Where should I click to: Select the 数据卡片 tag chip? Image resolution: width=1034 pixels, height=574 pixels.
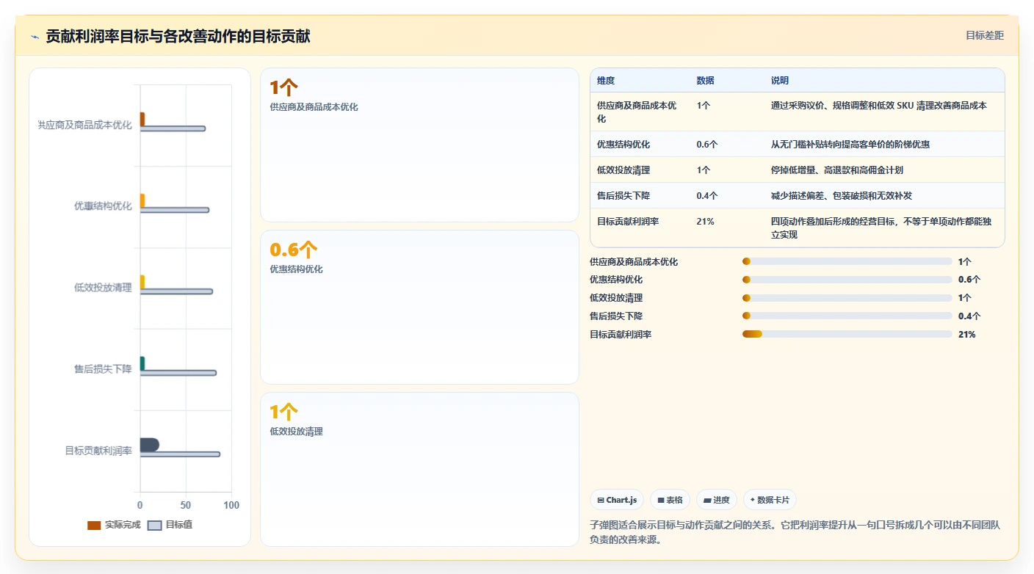click(770, 500)
